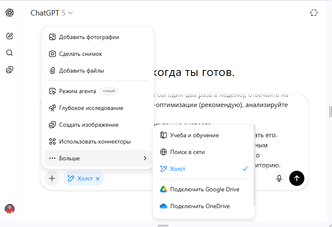Click the side panel handle at right edge
This screenshot has width=332, height=227.
tap(330, 112)
